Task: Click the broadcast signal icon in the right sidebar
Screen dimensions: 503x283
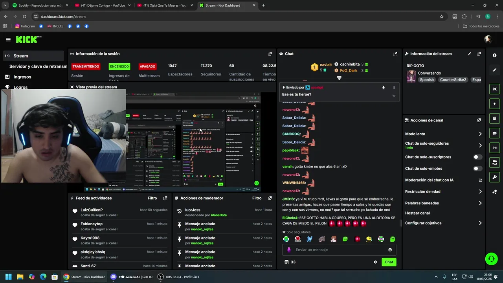Action: 494,148
